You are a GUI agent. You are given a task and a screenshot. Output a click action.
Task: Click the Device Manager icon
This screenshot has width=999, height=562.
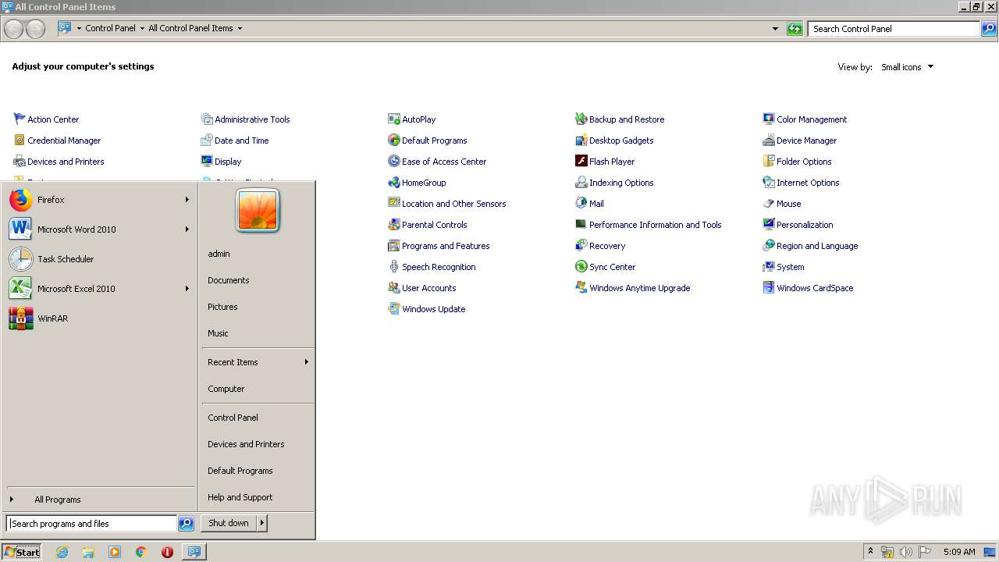[x=769, y=140]
